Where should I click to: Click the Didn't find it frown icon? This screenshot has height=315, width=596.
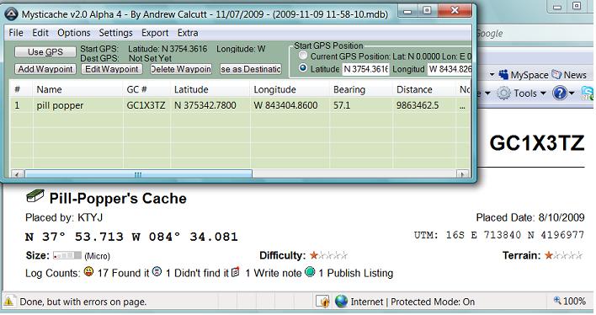coord(157,272)
